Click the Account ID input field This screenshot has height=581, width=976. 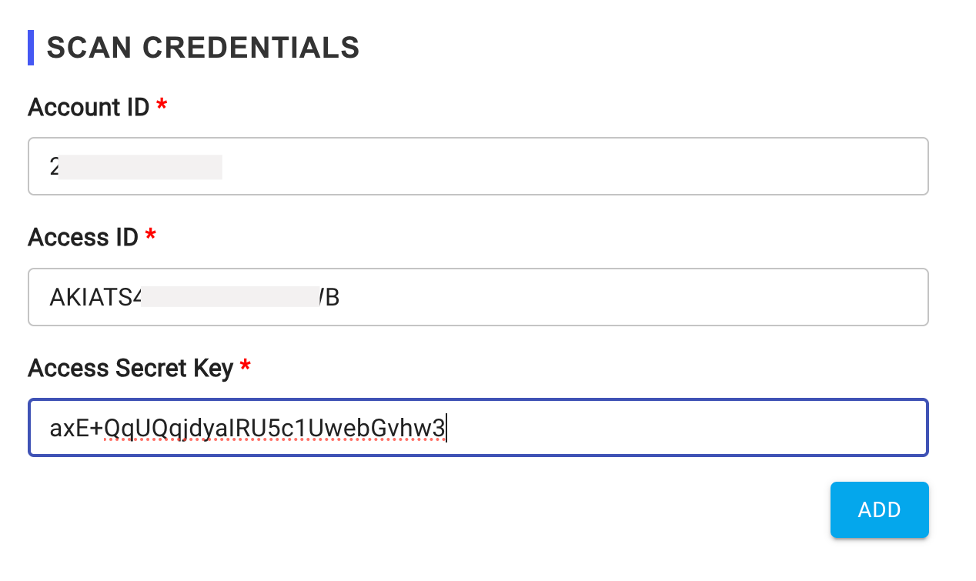point(477,166)
